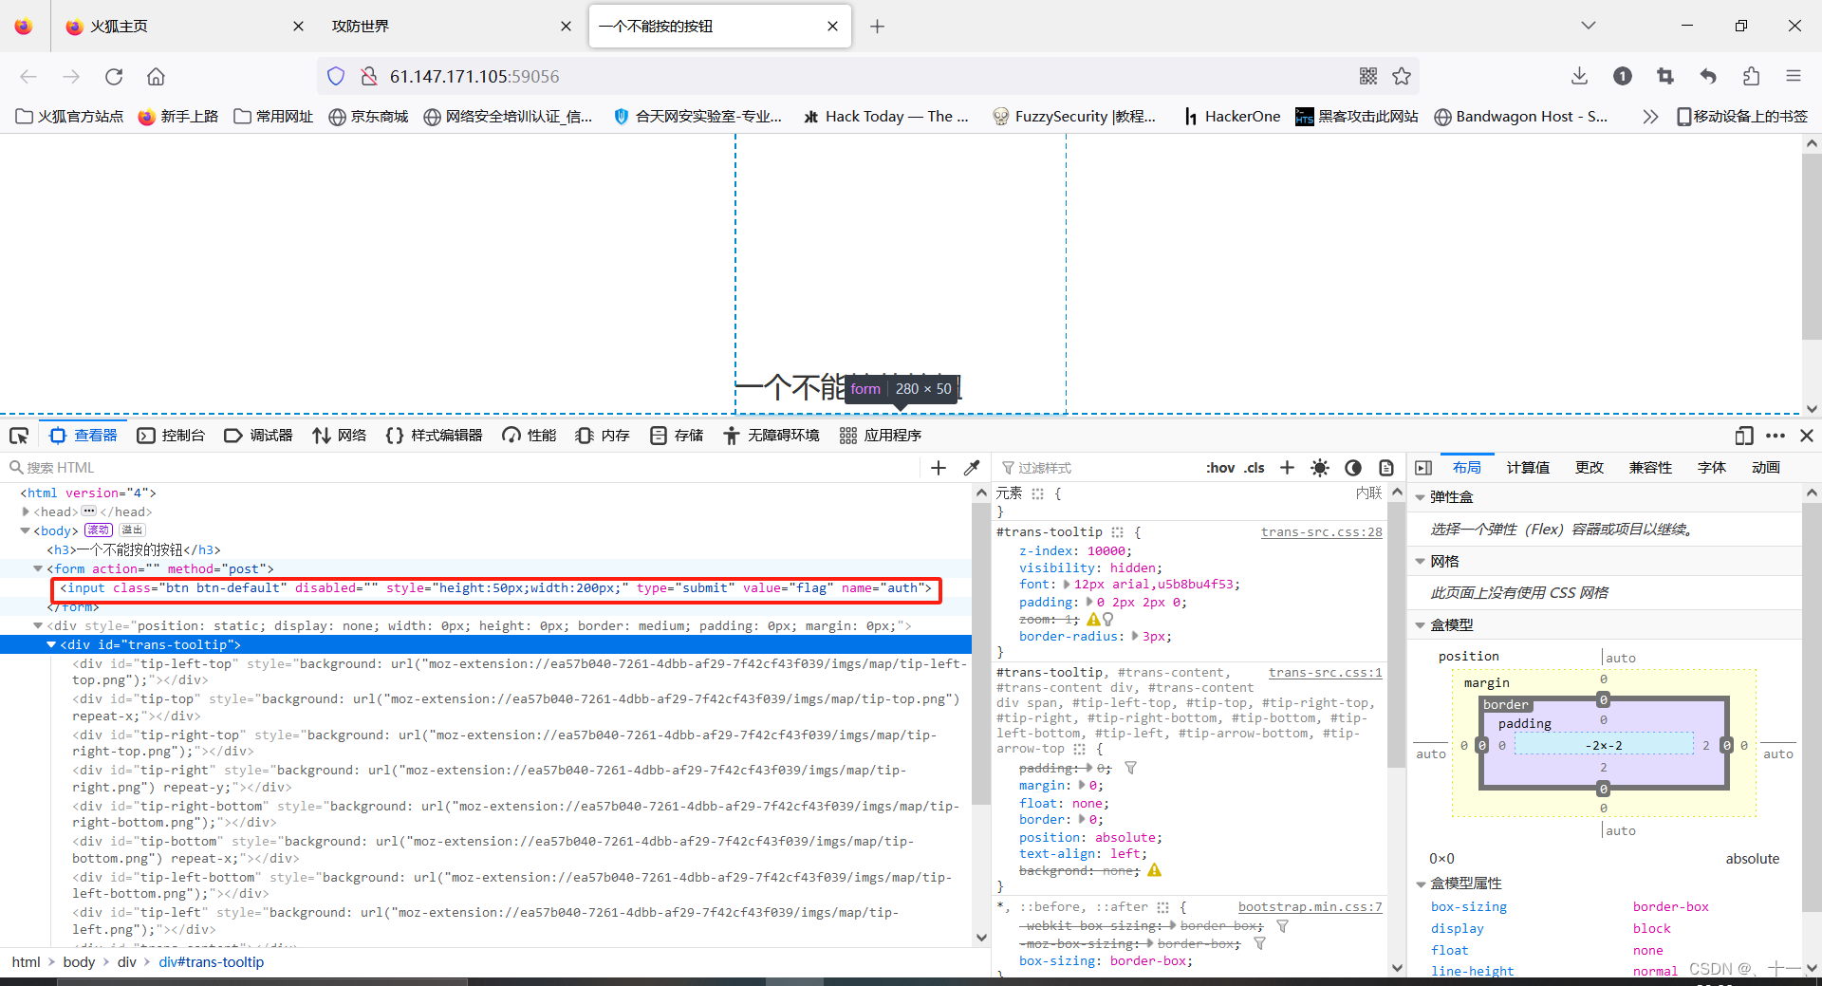Switch to the 调试器 tab
1822x986 pixels.
point(259,436)
